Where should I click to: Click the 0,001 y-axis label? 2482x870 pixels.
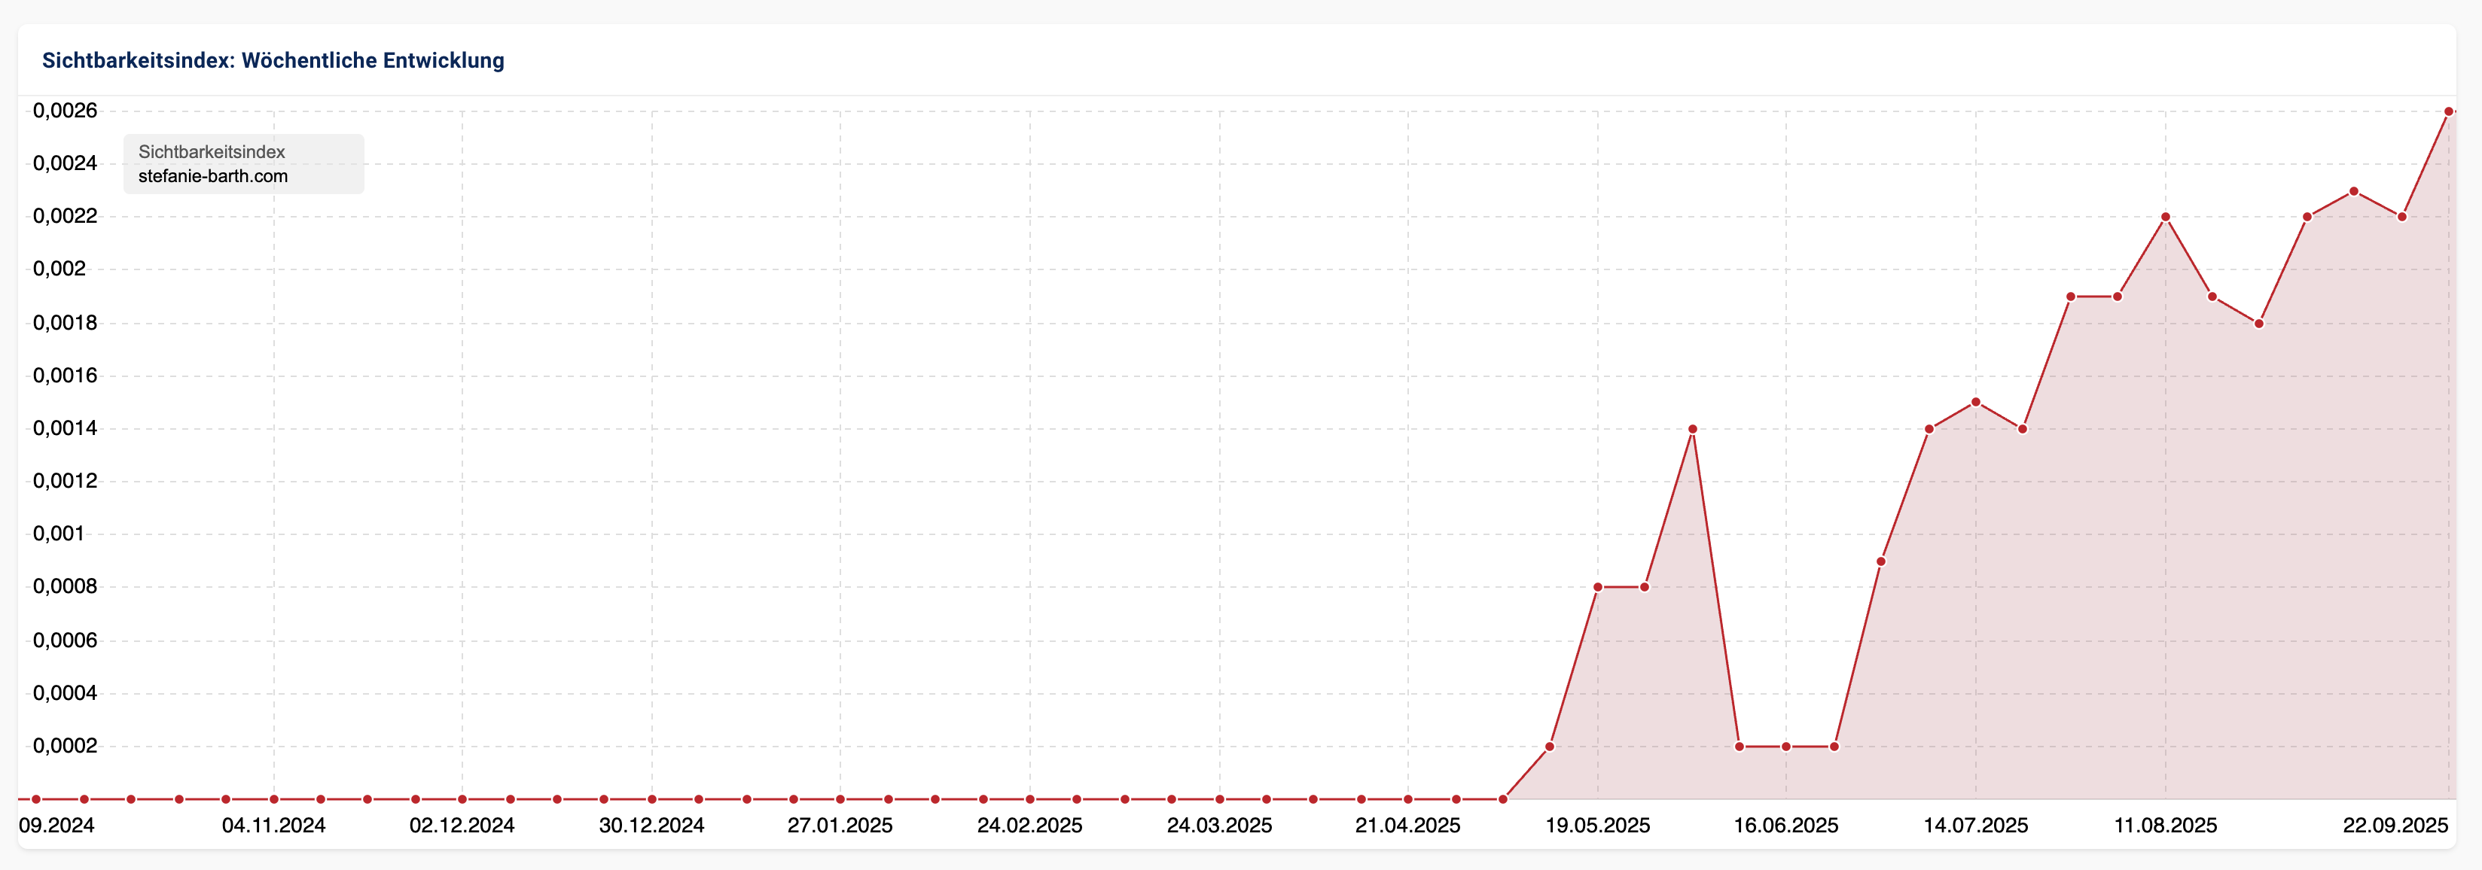[59, 534]
